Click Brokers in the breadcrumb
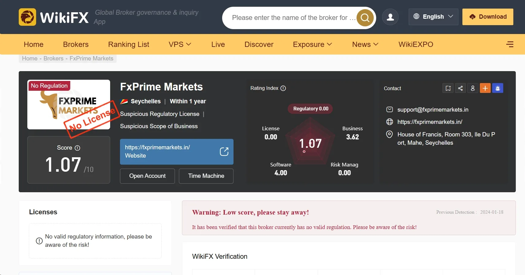 point(53,59)
